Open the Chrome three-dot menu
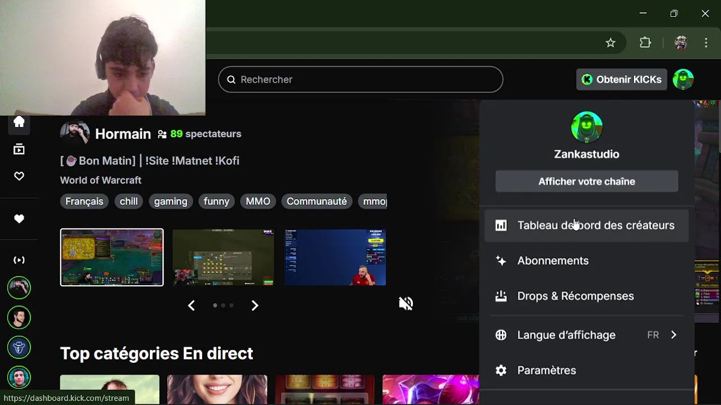 point(706,43)
